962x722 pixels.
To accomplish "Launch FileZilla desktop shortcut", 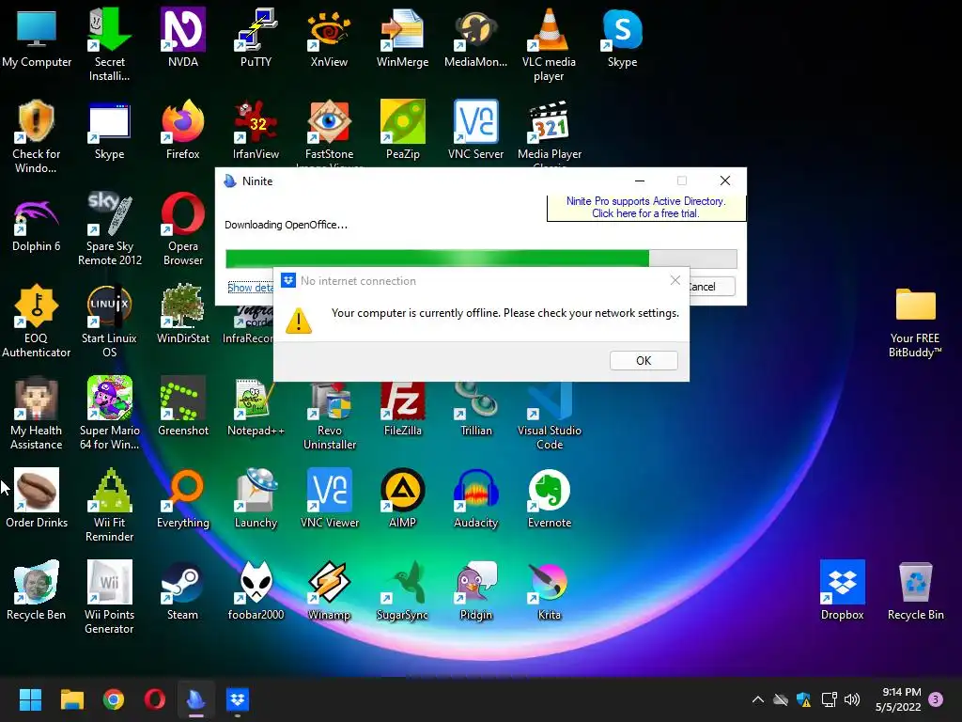I will pyautogui.click(x=402, y=409).
